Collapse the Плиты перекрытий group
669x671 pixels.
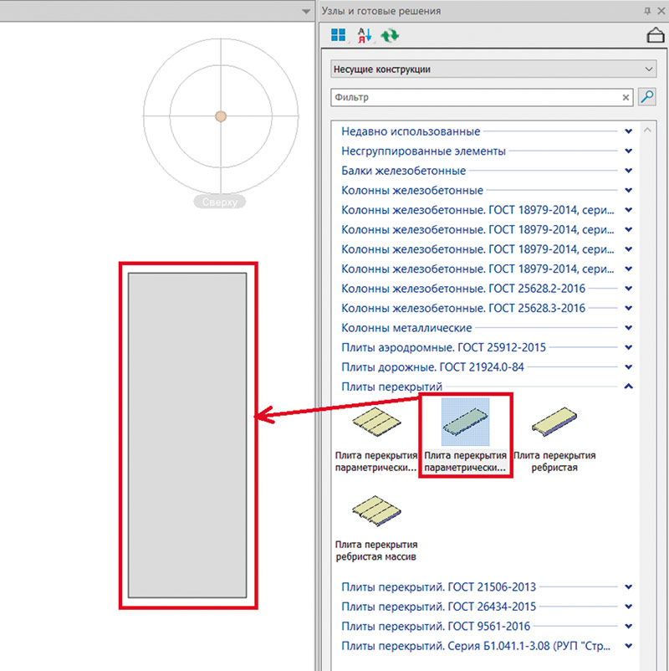click(628, 387)
